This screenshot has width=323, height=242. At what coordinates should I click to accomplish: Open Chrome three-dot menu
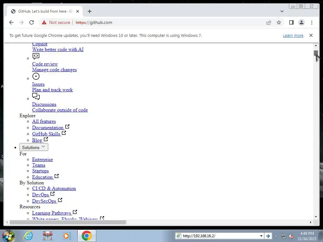312,22
